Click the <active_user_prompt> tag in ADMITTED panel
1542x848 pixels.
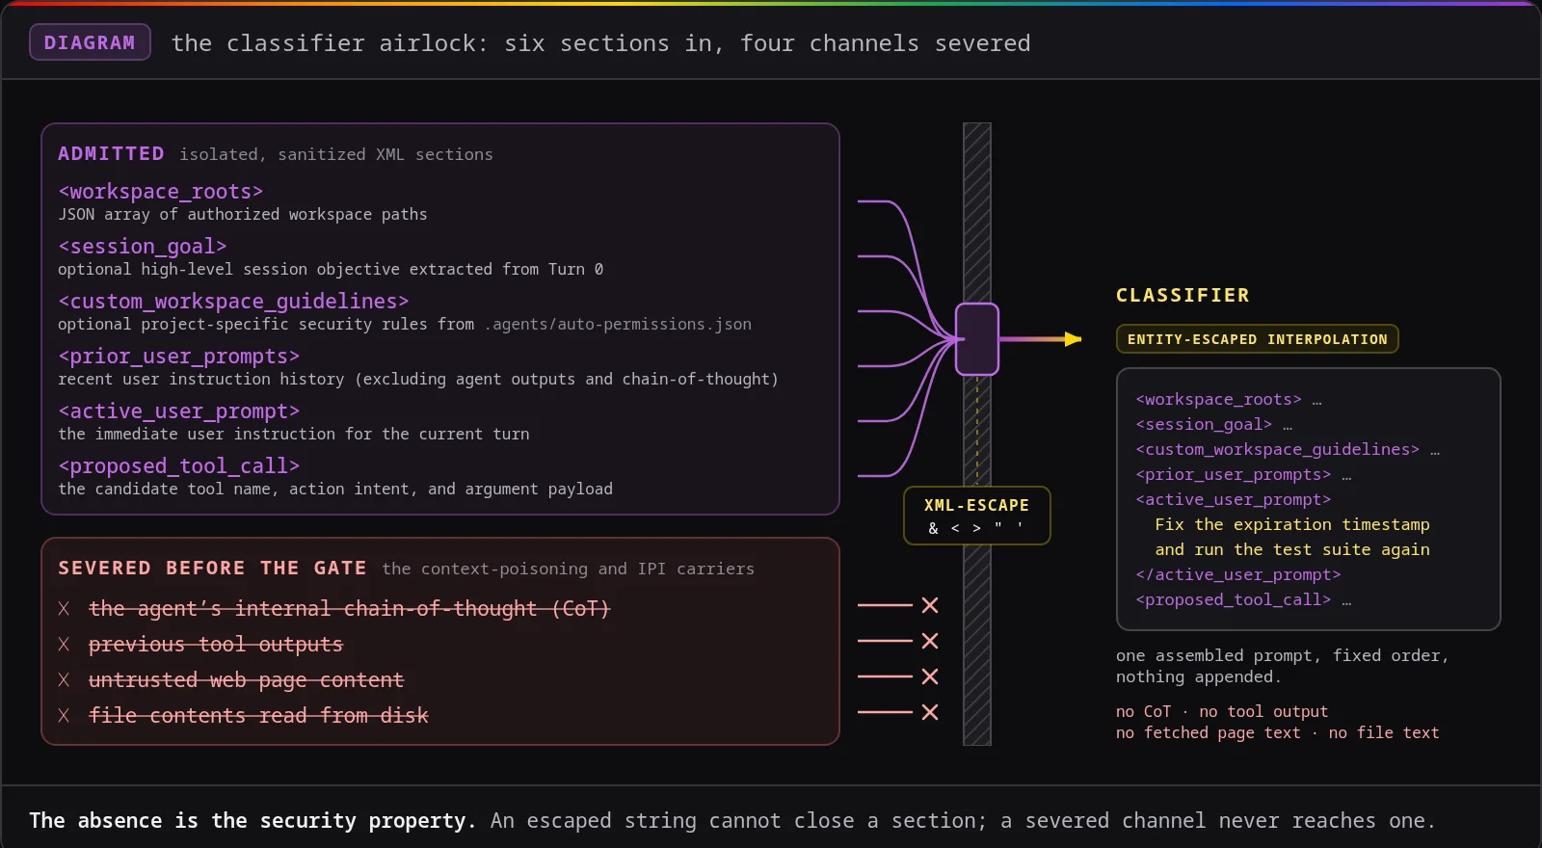click(178, 411)
